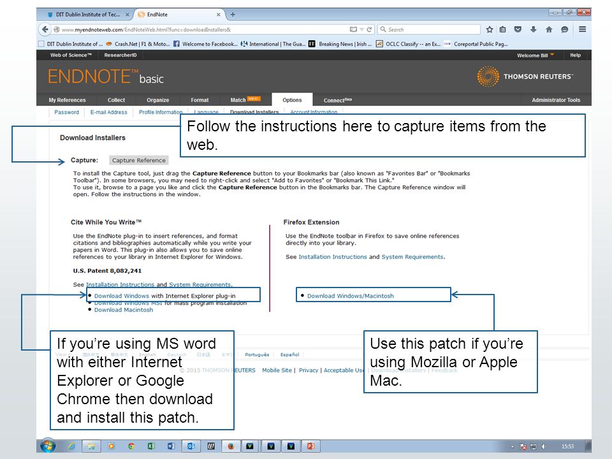Click the Thomson Reuters logo
This screenshot has height=459, width=612.
tap(525, 76)
